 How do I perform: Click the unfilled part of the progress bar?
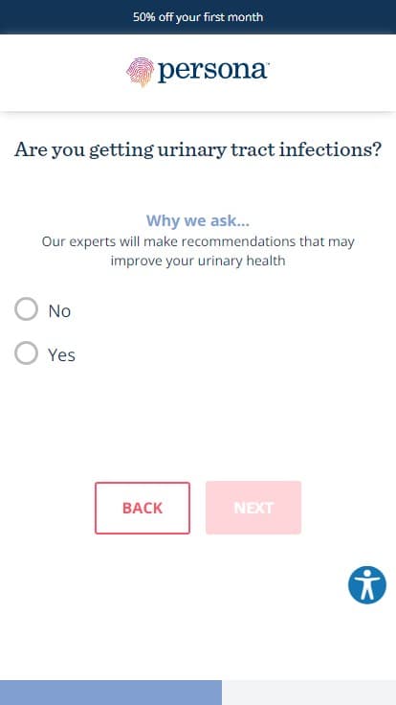(x=309, y=693)
